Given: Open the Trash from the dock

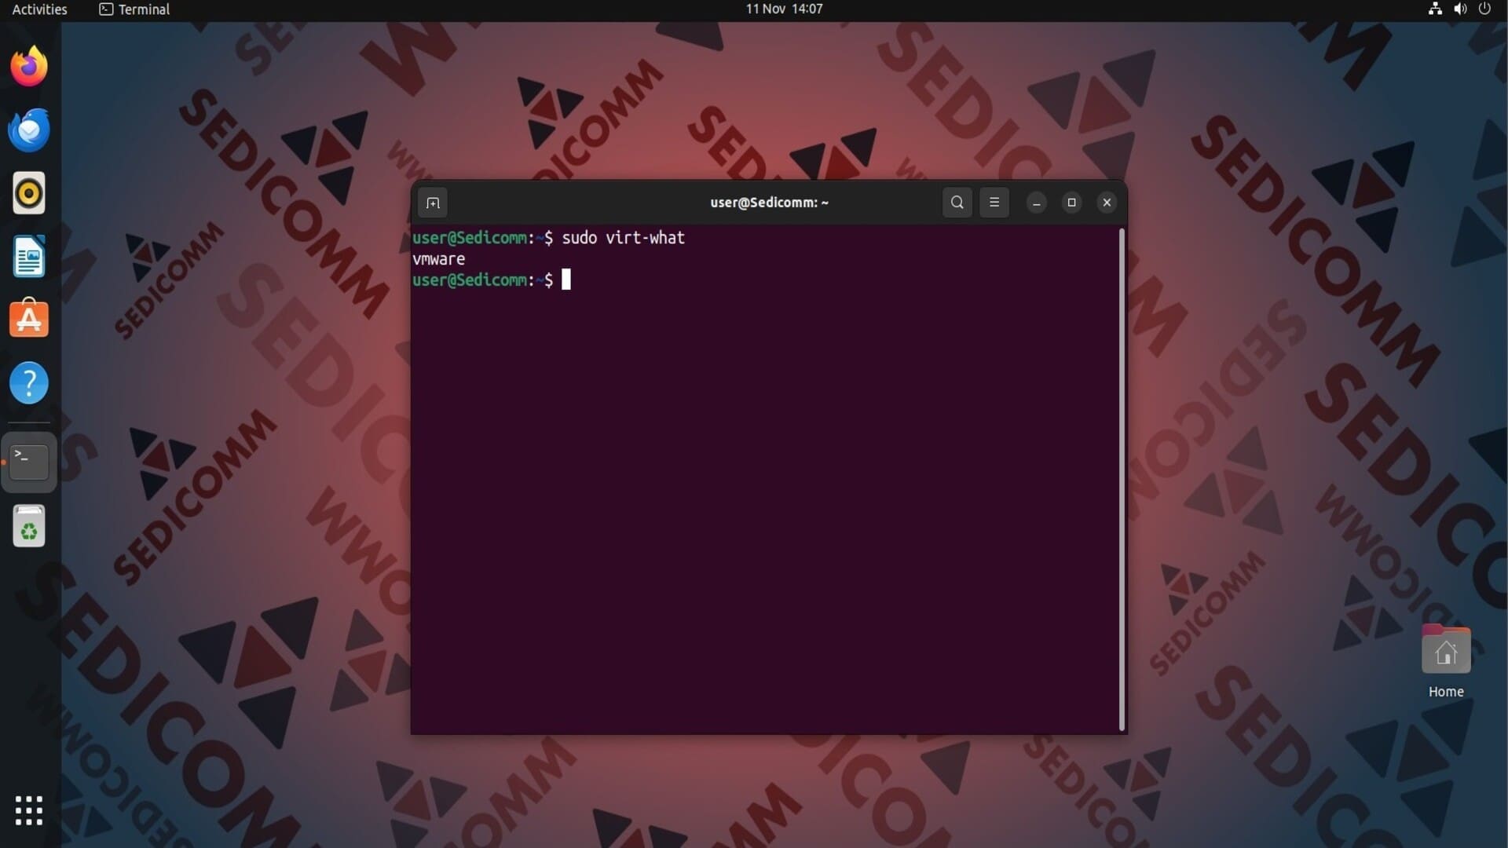Looking at the screenshot, I should click(x=29, y=526).
